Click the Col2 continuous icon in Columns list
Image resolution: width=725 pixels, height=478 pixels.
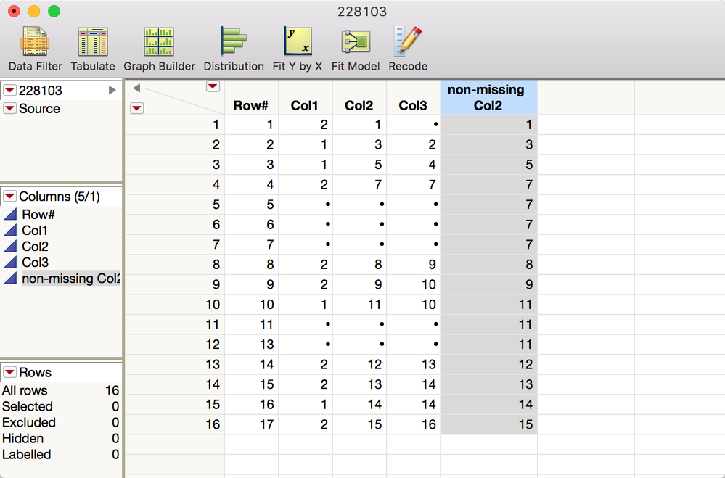(x=10, y=247)
